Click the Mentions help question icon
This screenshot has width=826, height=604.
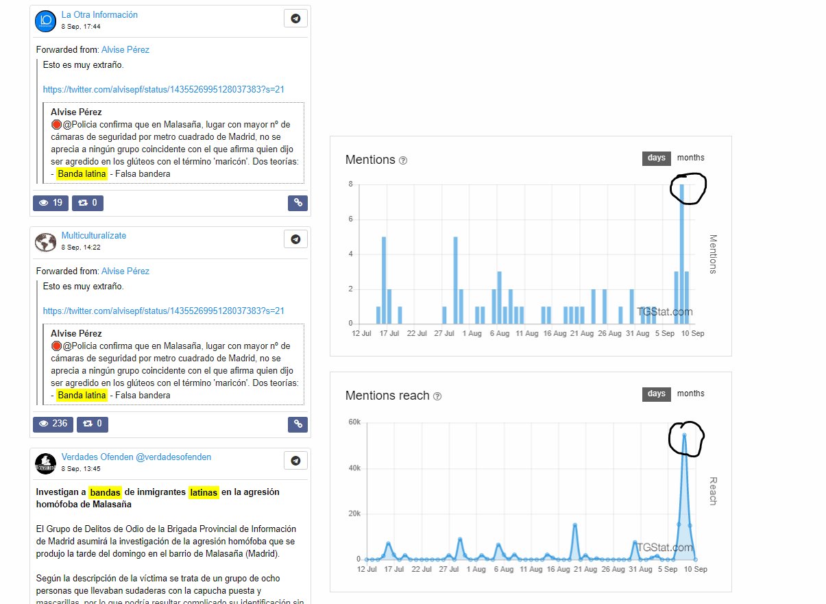pos(403,160)
